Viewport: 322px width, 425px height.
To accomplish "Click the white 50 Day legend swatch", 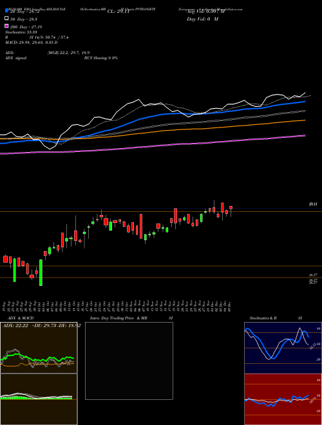I will pos(7,19).
